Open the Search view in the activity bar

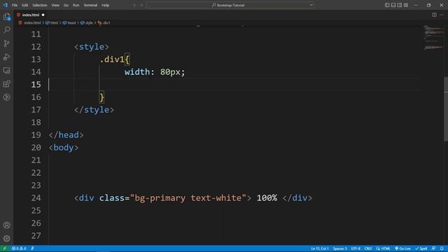tap(6, 29)
